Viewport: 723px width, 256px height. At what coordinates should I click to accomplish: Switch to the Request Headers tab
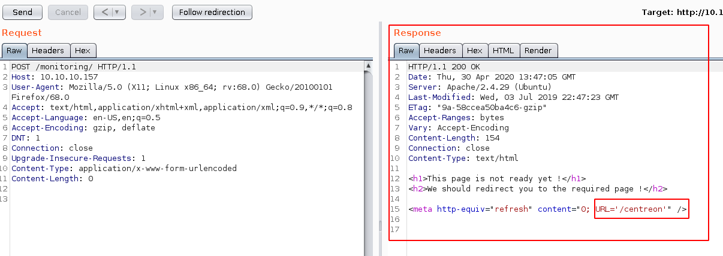click(x=48, y=51)
